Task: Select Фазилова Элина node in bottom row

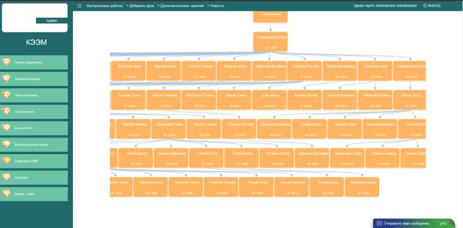Action: [150, 187]
